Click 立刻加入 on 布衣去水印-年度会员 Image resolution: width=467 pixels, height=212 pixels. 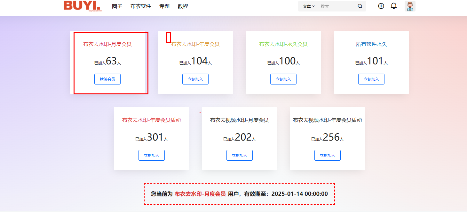[195, 79]
